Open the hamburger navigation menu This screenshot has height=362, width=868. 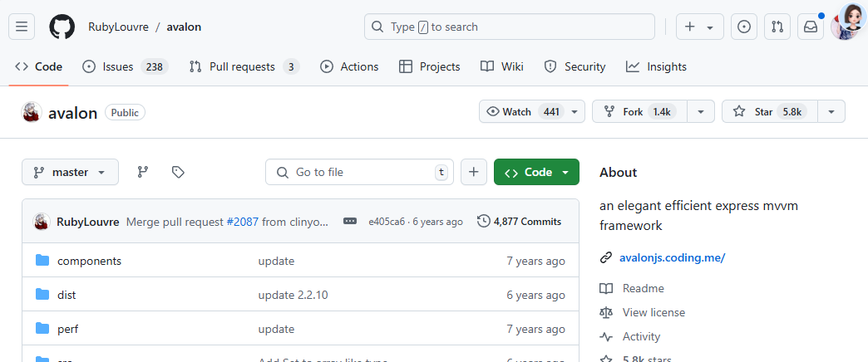point(22,27)
